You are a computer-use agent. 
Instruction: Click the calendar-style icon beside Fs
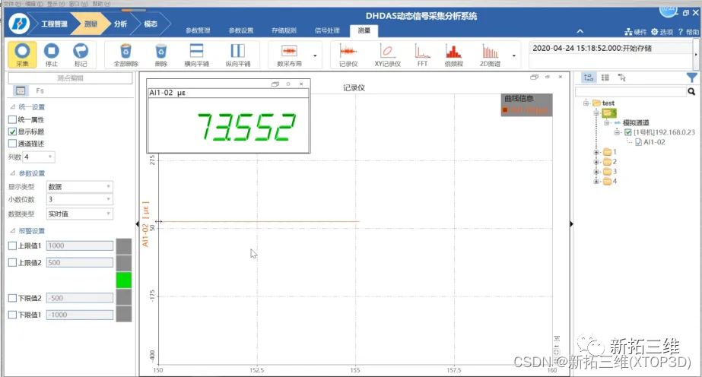20,90
